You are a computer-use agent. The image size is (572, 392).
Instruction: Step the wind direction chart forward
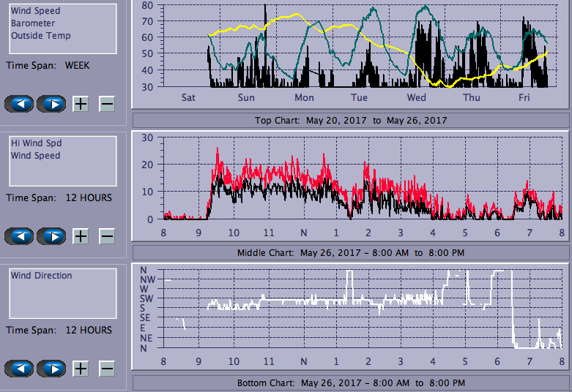tap(51, 369)
